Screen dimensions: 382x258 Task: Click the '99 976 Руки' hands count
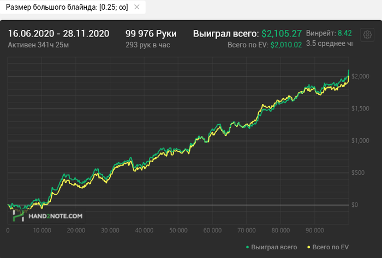[151, 34]
